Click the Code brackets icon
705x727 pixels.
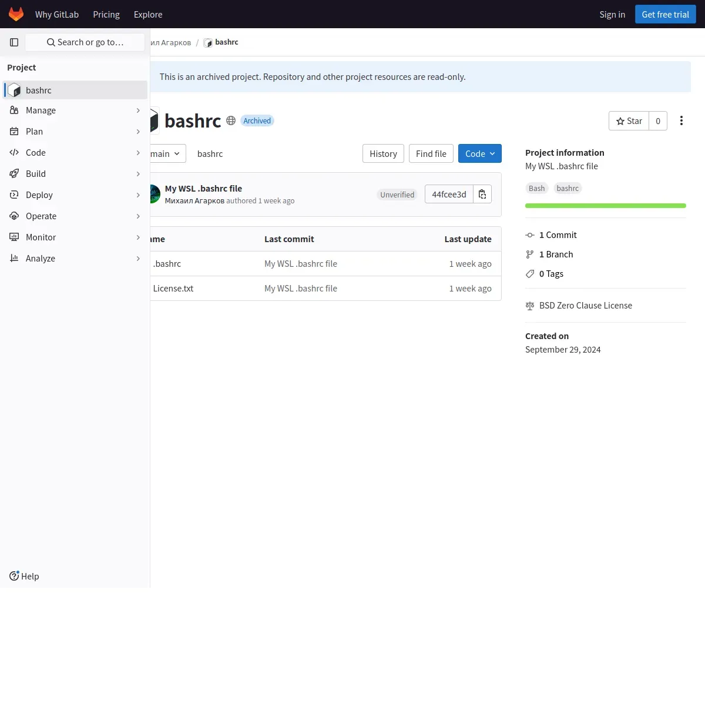[x=14, y=153]
